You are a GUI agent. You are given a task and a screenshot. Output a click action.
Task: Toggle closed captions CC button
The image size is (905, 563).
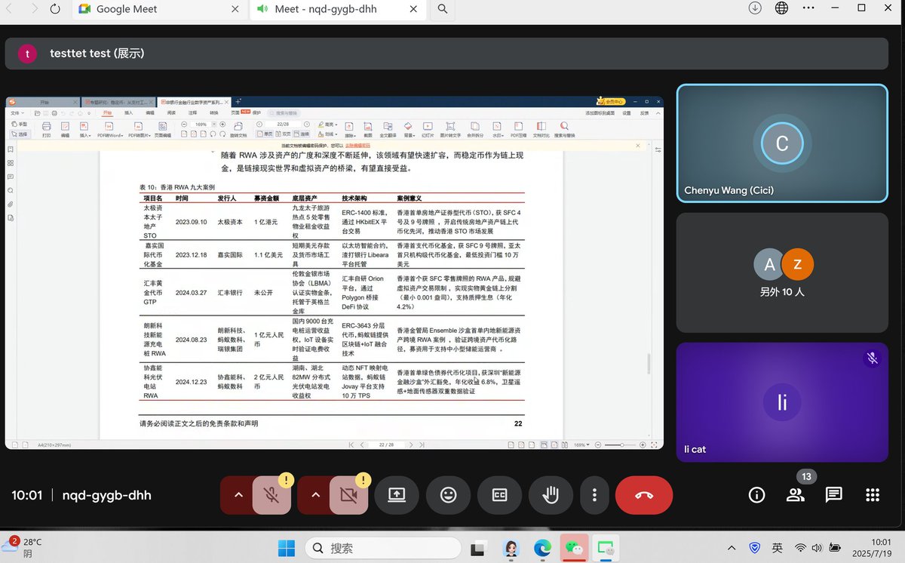[499, 495]
